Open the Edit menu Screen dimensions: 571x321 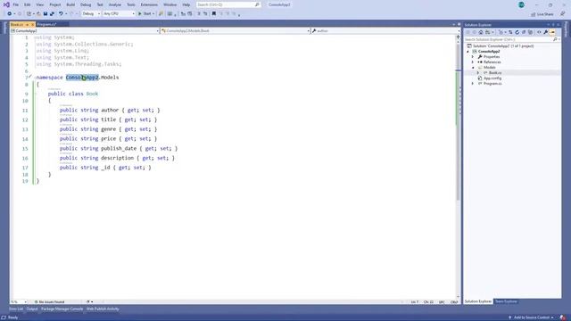(28, 4)
